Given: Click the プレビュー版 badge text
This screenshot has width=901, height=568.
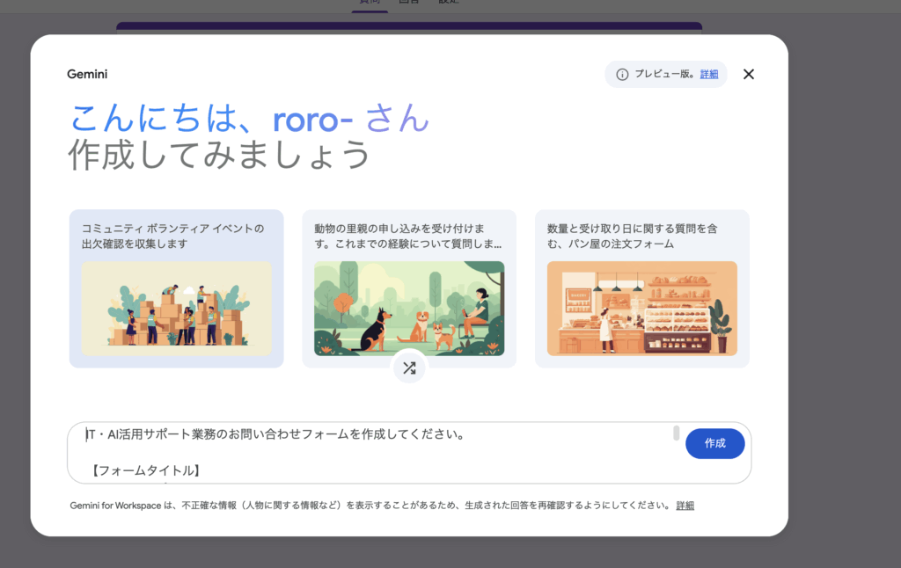Looking at the screenshot, I should (665, 75).
